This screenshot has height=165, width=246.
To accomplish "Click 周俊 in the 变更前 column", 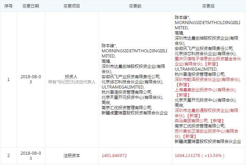I will pyautogui.click(x=106, y=102).
